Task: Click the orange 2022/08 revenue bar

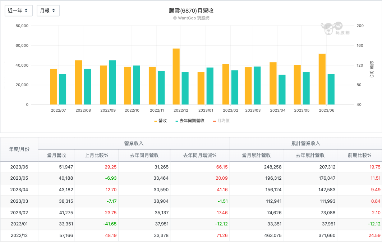Action: coord(78,82)
